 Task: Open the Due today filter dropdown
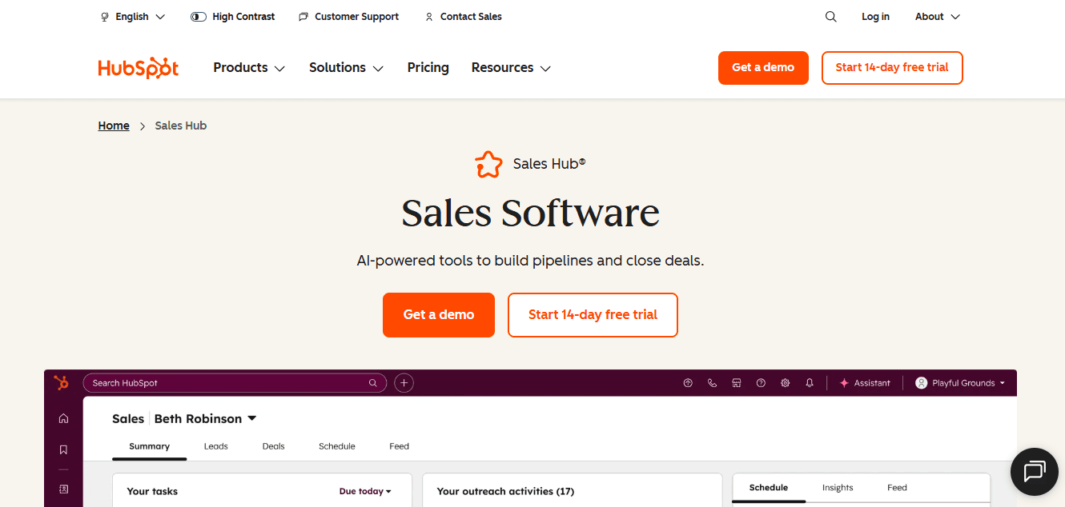365,491
